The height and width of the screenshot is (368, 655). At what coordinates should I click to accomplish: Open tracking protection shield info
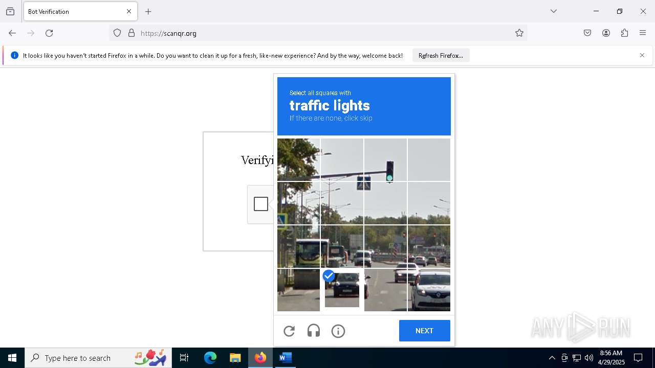[117, 33]
